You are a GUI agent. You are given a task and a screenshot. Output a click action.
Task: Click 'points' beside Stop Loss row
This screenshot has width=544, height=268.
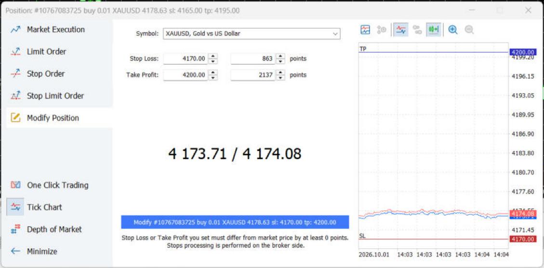[298, 59]
